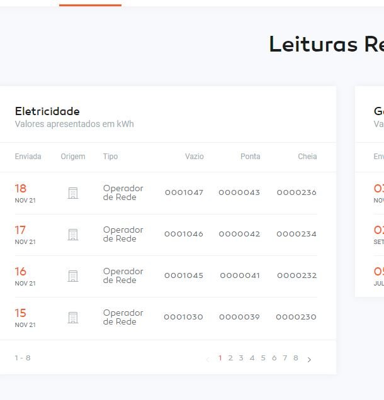The image size is (384, 400).
Task: Click the Vazio column header
Action: (194, 157)
